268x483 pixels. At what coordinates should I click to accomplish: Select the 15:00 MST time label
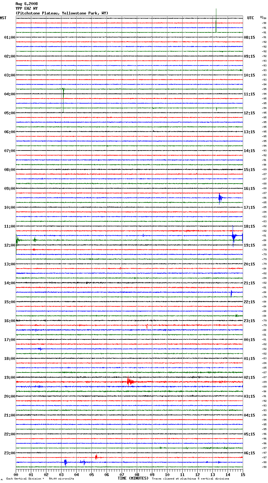click(10, 302)
